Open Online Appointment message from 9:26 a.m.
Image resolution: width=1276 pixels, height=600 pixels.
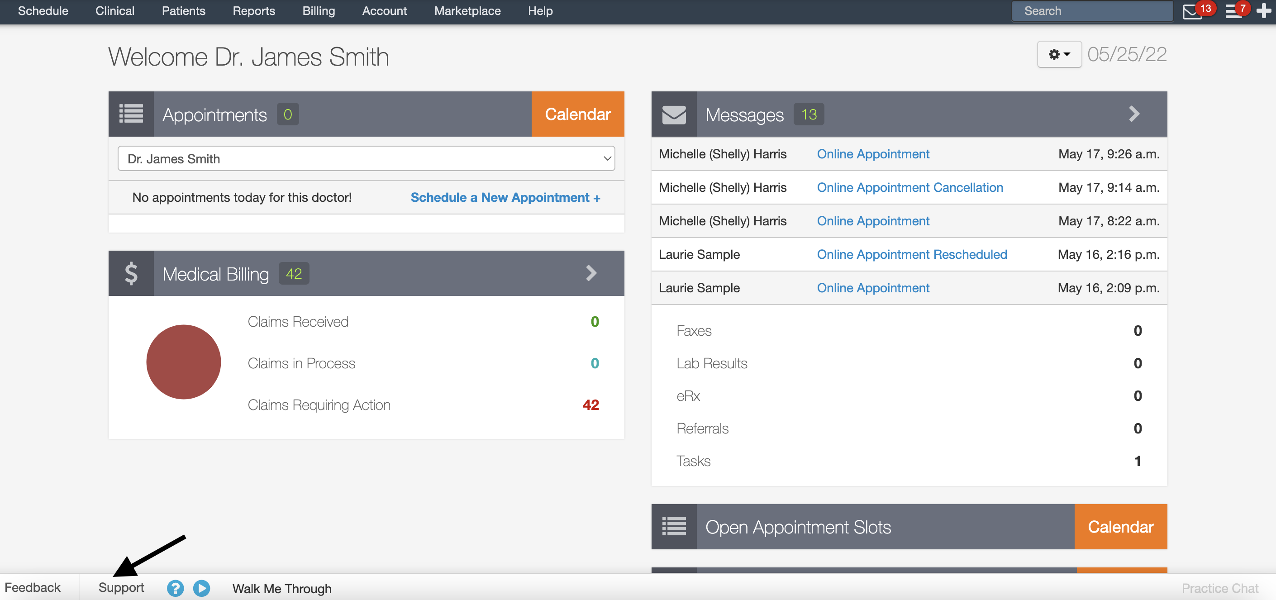tap(873, 154)
